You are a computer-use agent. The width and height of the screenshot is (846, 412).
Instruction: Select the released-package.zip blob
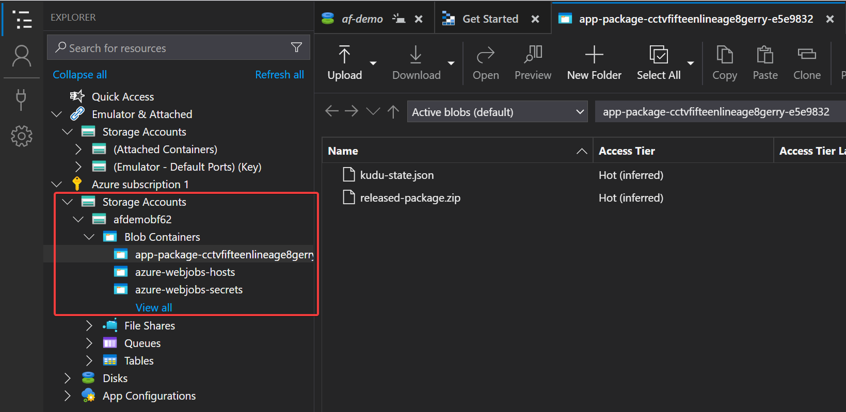tap(410, 198)
